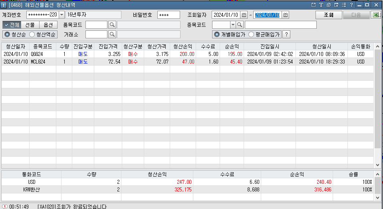
Task: Click the 손익통화 column header
Action: [361, 46]
